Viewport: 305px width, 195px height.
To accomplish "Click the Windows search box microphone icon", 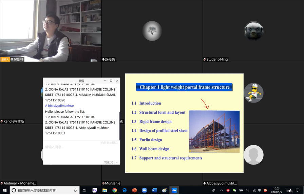I will point(75,191).
